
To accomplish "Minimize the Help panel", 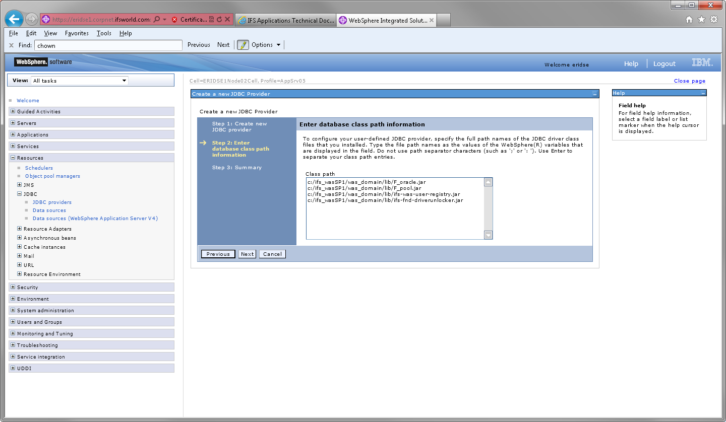I will (x=703, y=93).
